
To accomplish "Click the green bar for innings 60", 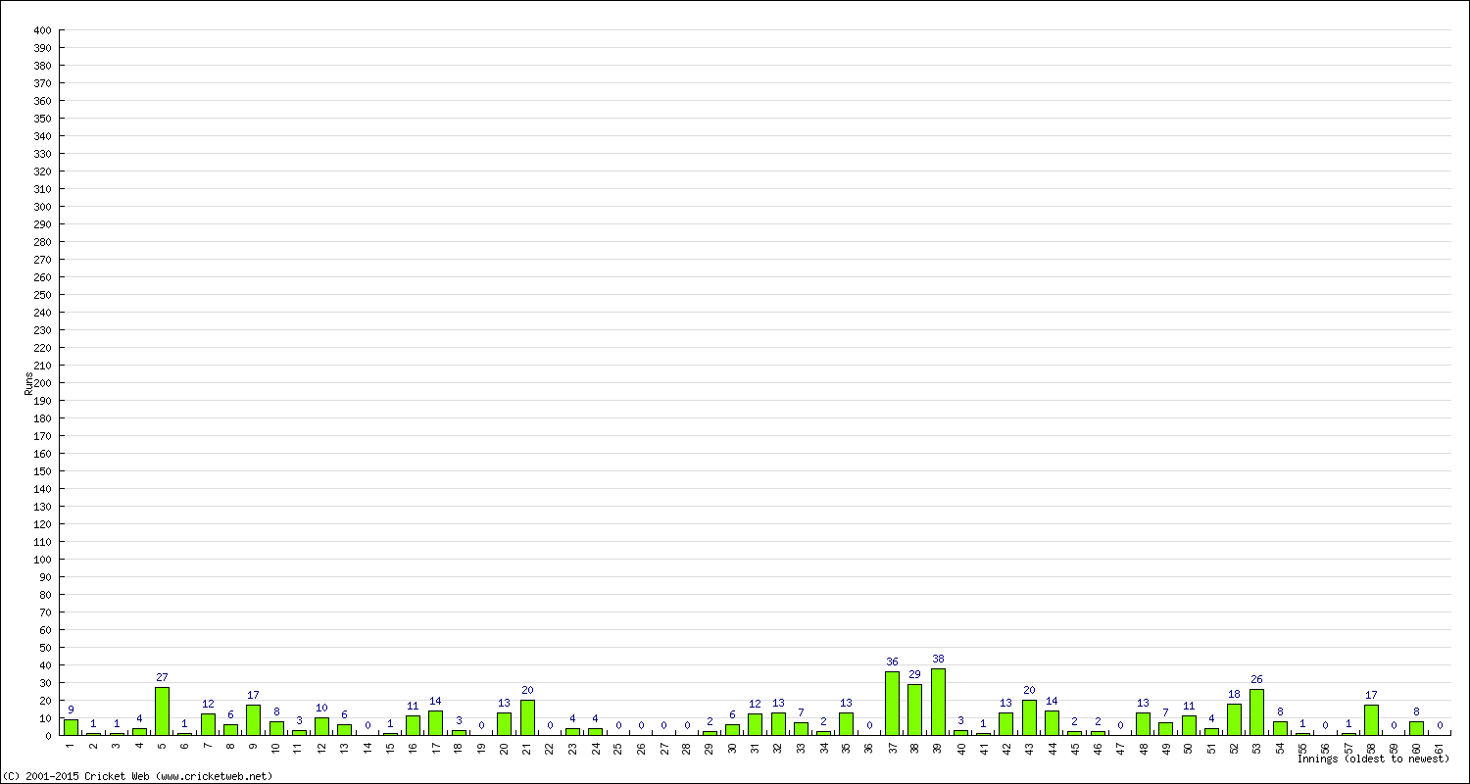I will tap(1417, 728).
